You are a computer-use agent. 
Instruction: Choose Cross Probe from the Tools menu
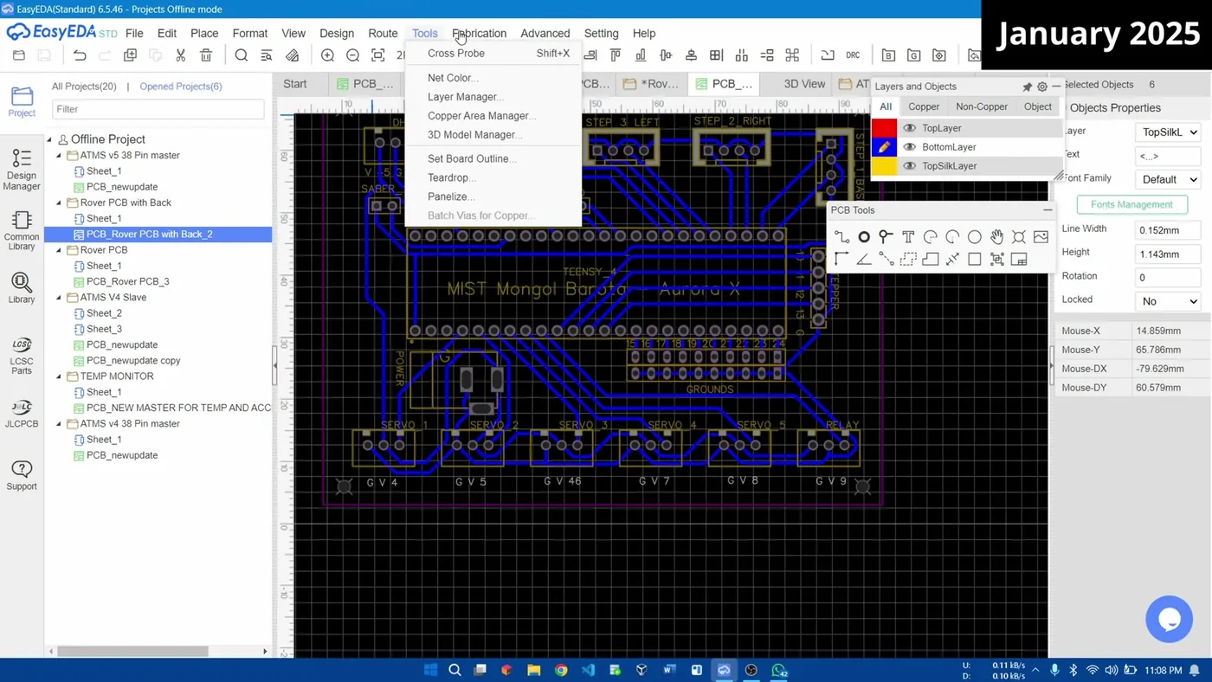coord(493,54)
